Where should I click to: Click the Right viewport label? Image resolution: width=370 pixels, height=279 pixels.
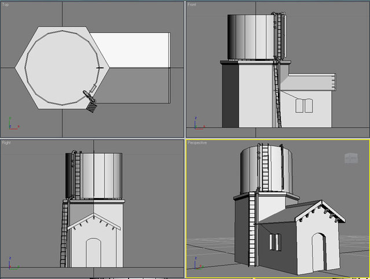click(x=6, y=142)
